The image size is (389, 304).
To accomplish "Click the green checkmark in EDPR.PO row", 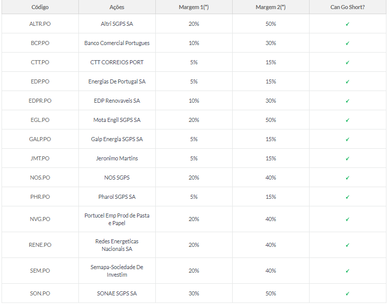I will pos(348,101).
